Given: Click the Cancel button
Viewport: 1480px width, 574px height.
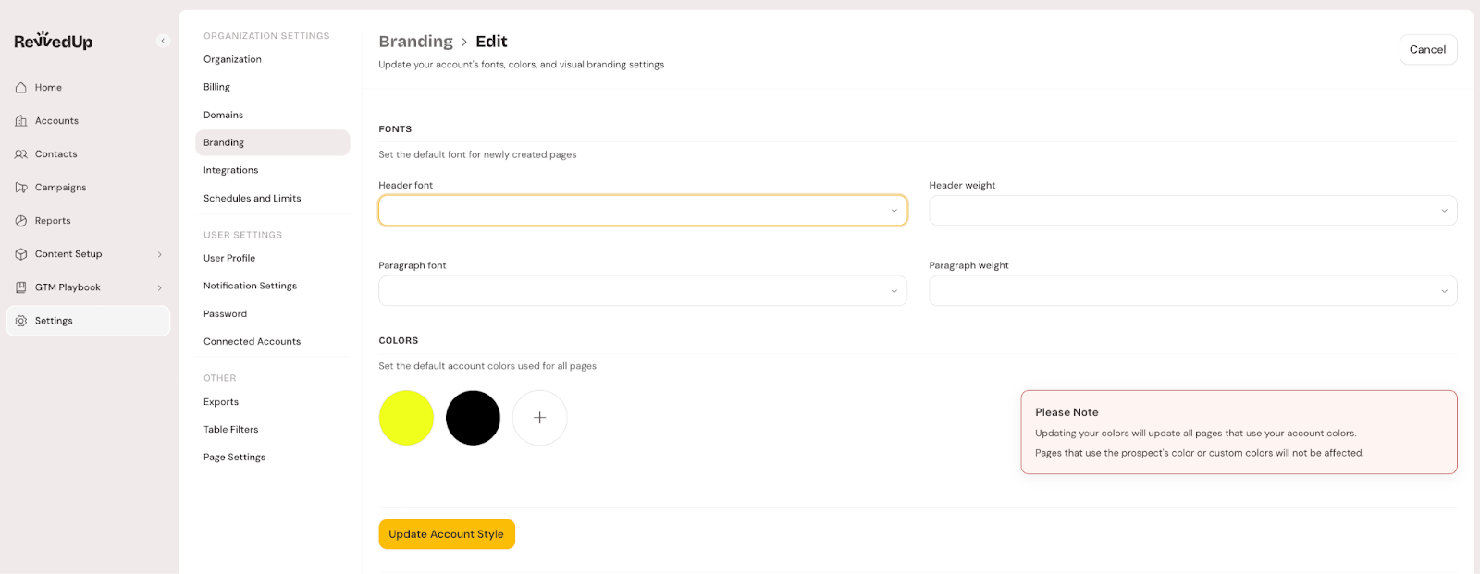Looking at the screenshot, I should tap(1427, 50).
